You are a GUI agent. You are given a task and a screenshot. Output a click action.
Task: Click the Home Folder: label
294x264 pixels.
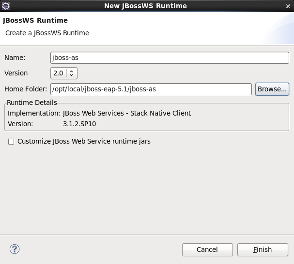[25, 89]
